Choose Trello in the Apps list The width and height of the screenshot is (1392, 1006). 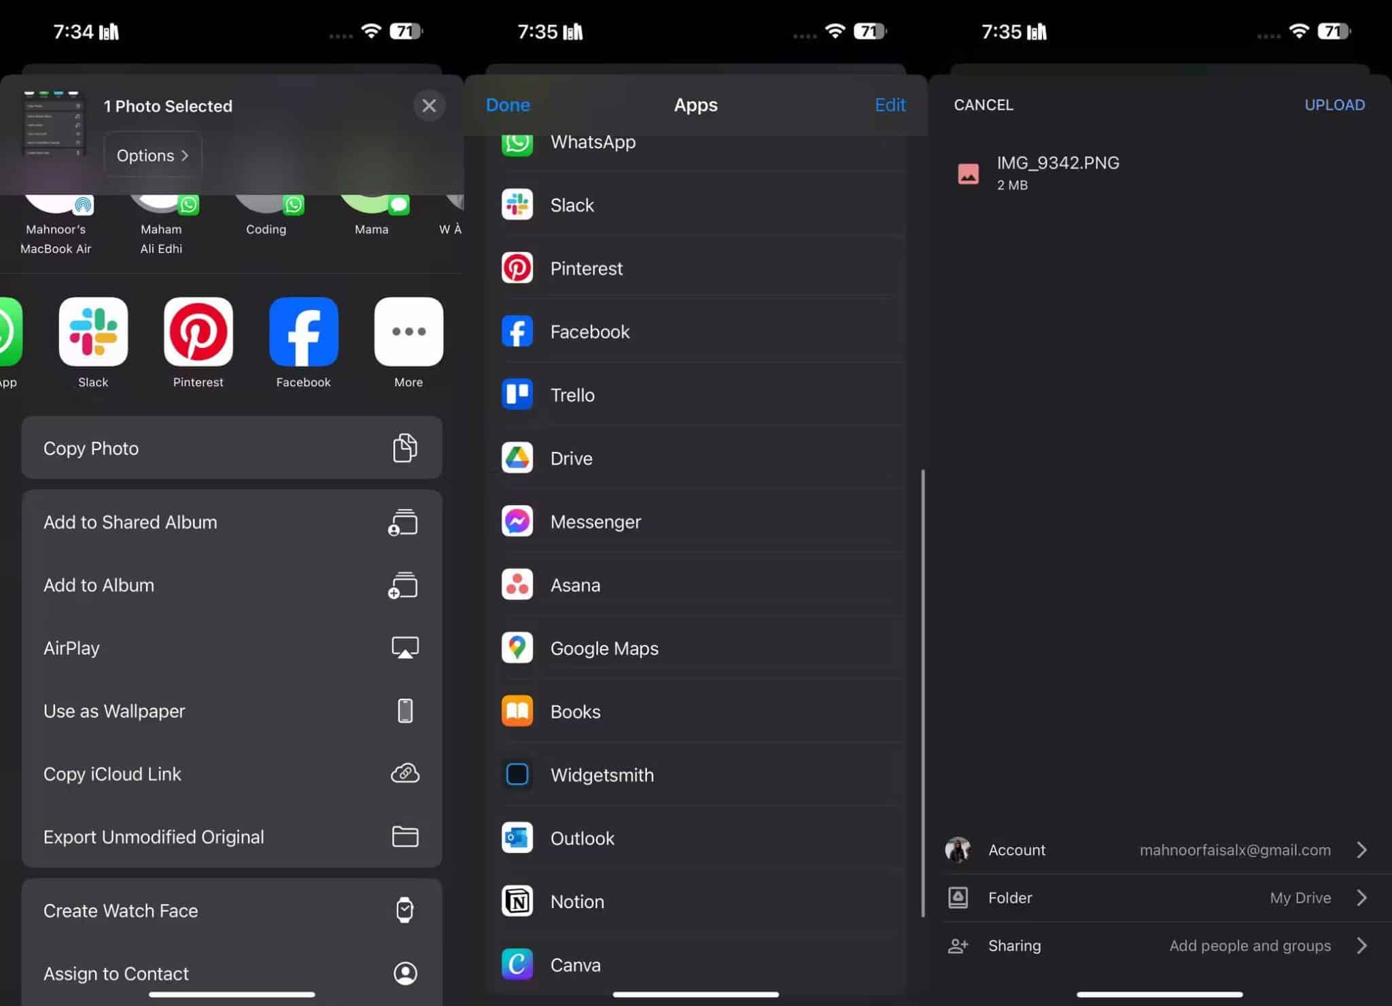tap(572, 395)
